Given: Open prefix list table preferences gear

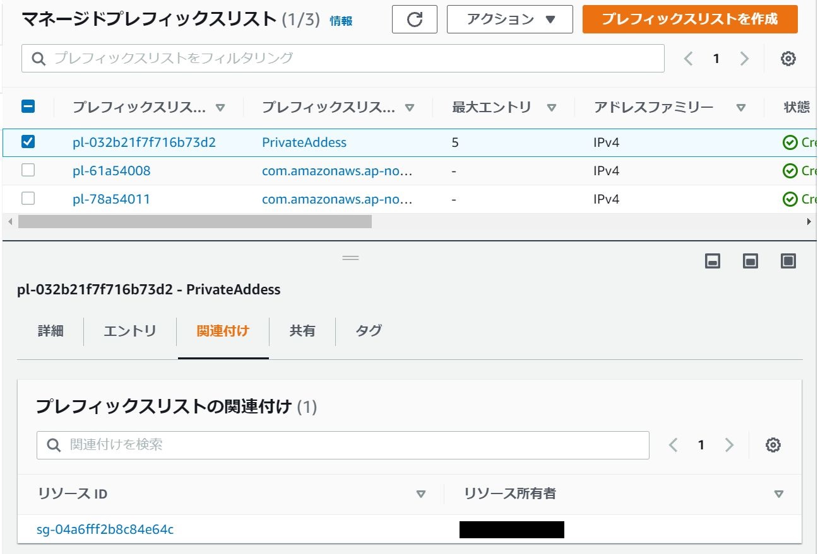Looking at the screenshot, I should pyautogui.click(x=788, y=59).
